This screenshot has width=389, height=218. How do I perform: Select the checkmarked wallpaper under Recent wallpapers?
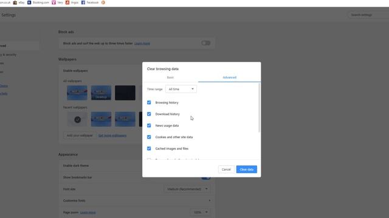click(x=77, y=119)
